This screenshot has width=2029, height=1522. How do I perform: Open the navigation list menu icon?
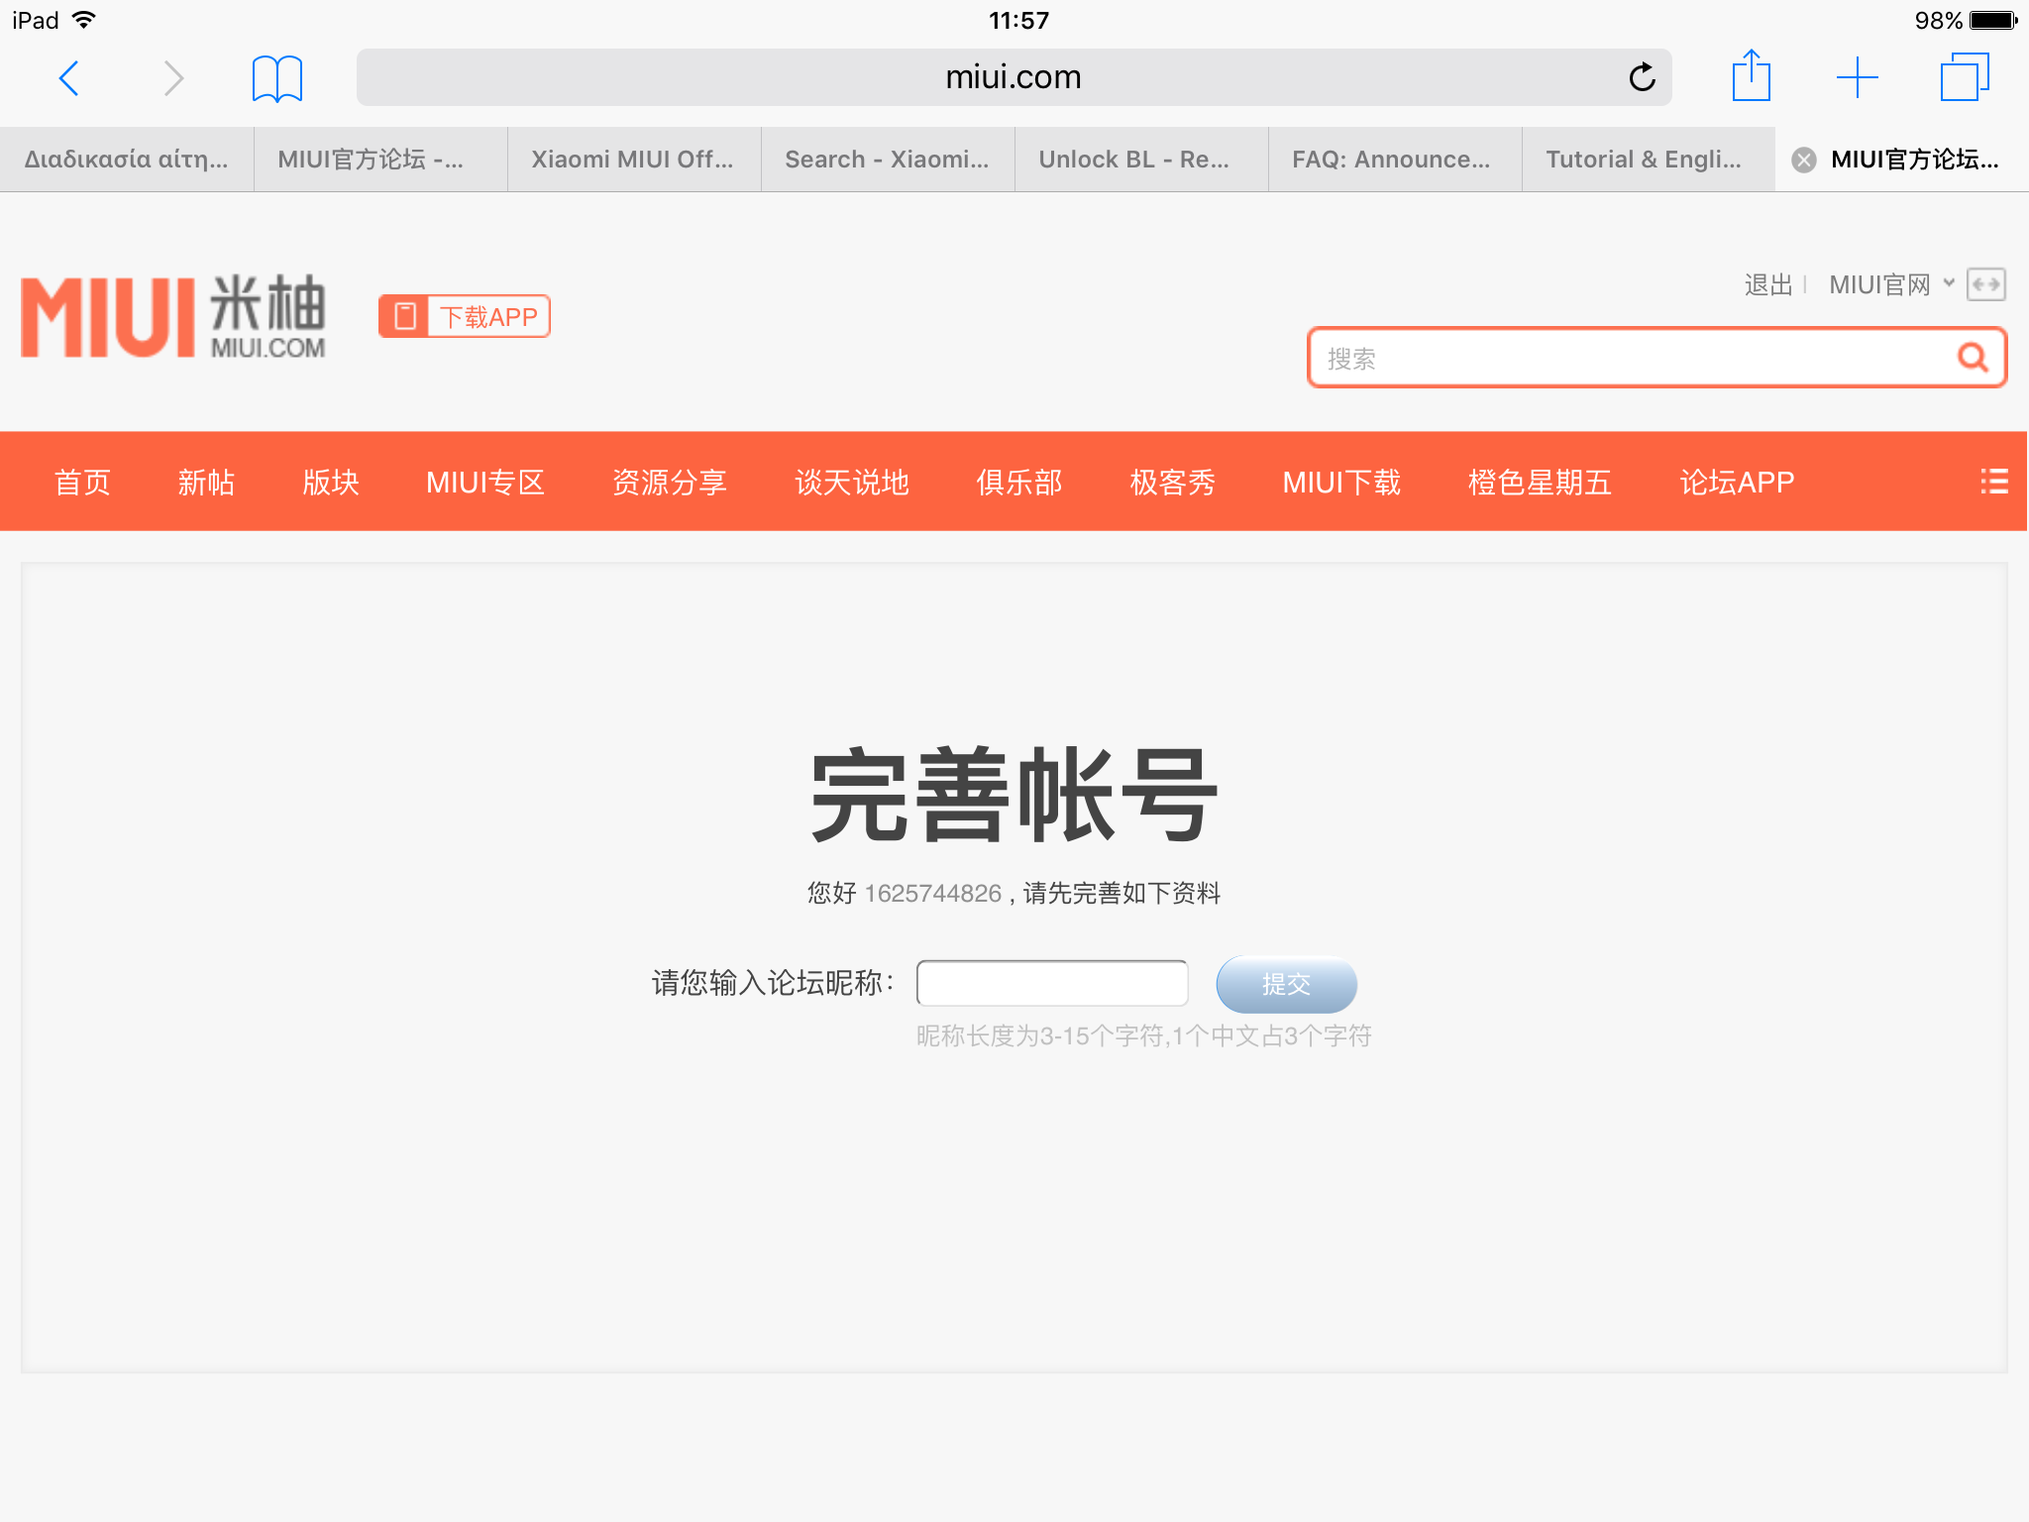tap(1993, 482)
